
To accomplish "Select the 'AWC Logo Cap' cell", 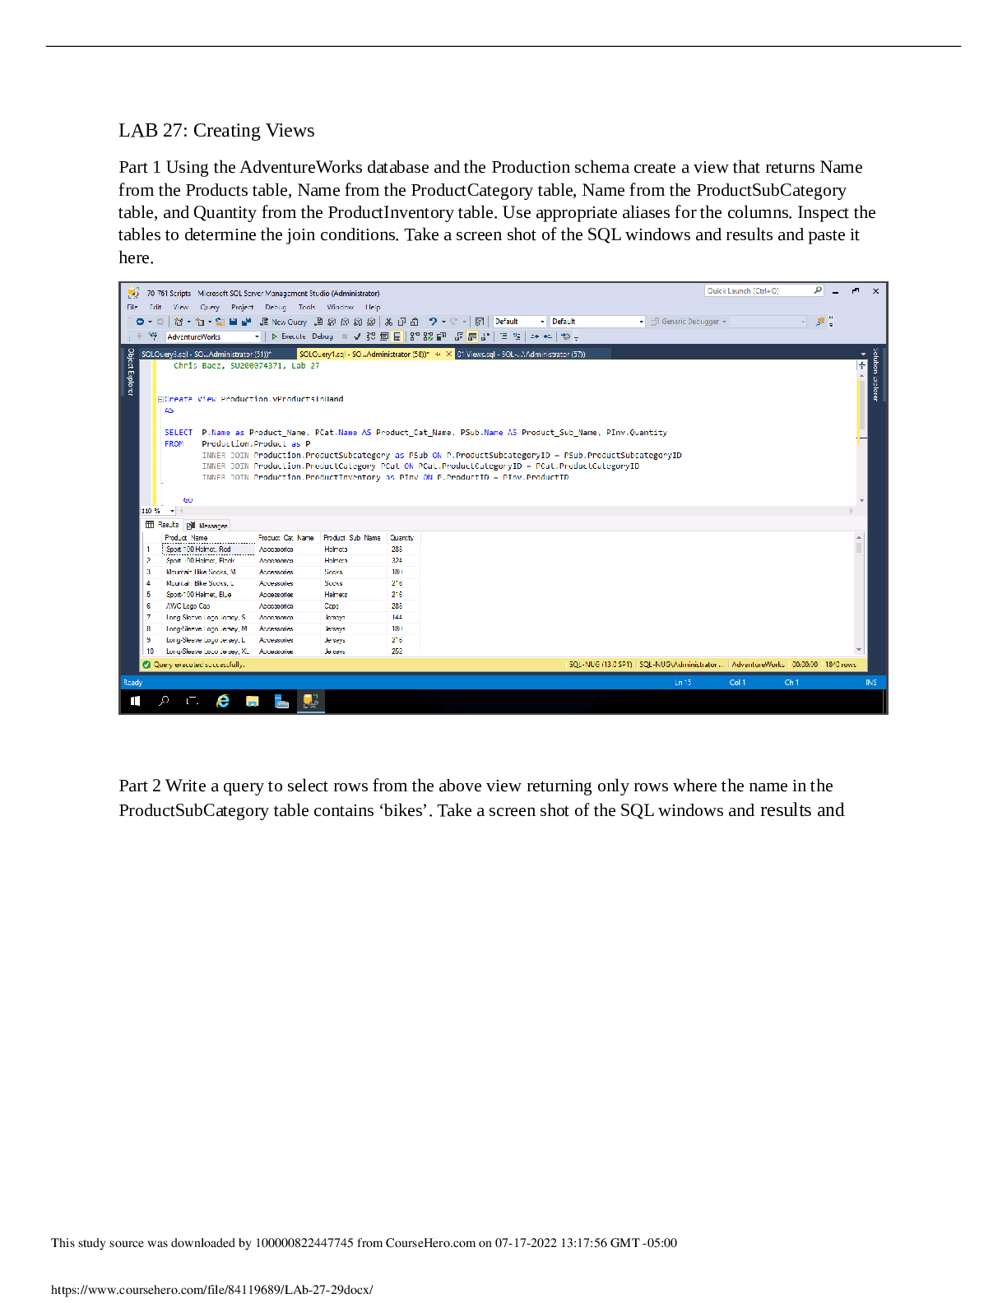I will pyautogui.click(x=209, y=606).
